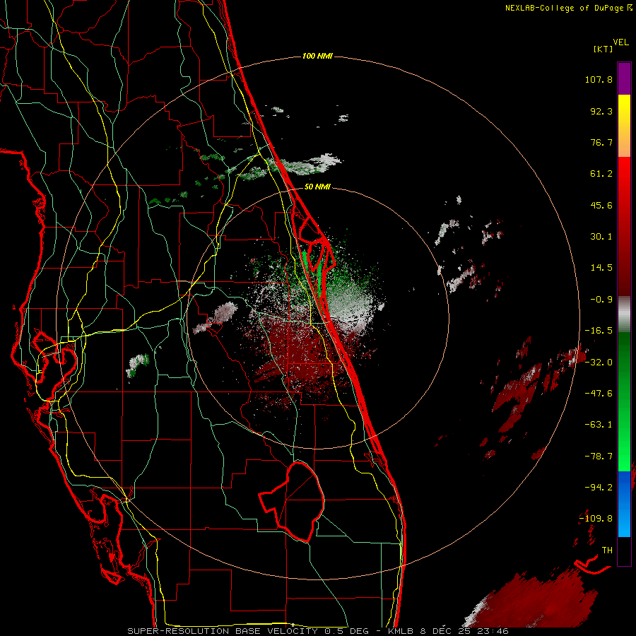636x636 pixels.
Task: Click the 30.1 velocity scale value
Action: pyautogui.click(x=601, y=237)
